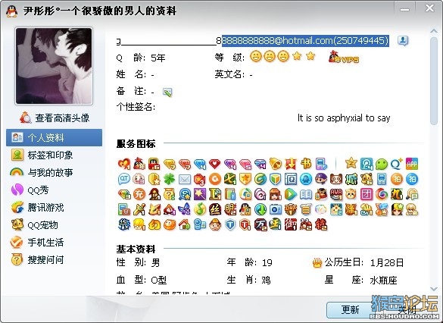Click the 丝 service icon

pyautogui.click(x=215, y=209)
